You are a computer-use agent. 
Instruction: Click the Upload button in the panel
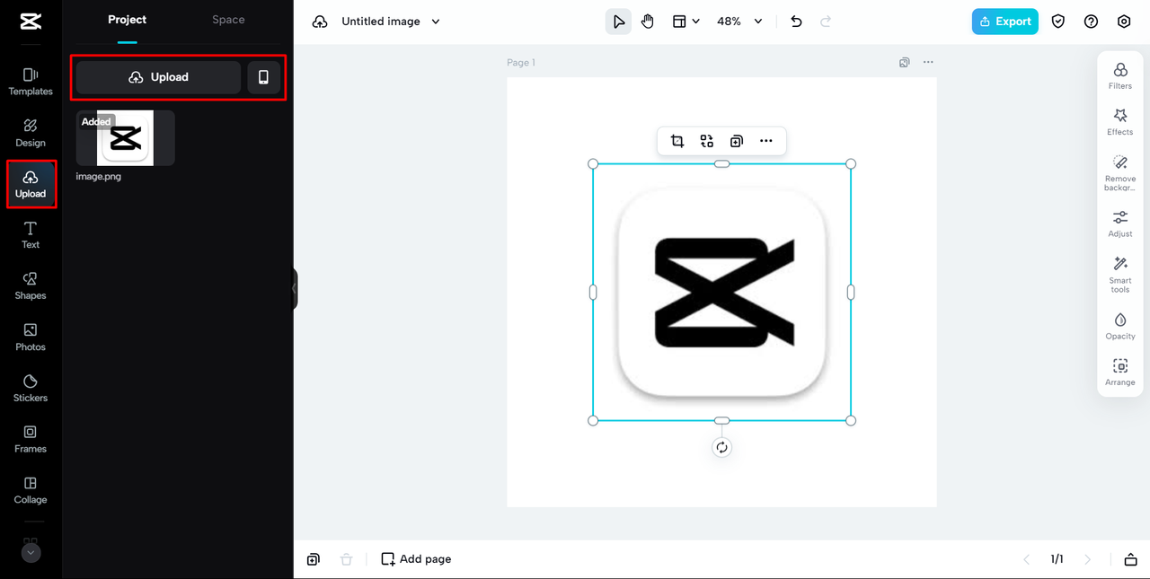158,77
